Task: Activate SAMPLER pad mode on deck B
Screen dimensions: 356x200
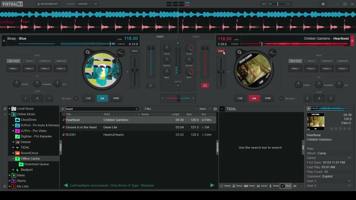Action: point(343,61)
